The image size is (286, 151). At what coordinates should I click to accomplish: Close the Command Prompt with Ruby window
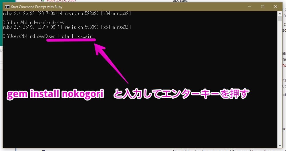(x=276, y=7)
